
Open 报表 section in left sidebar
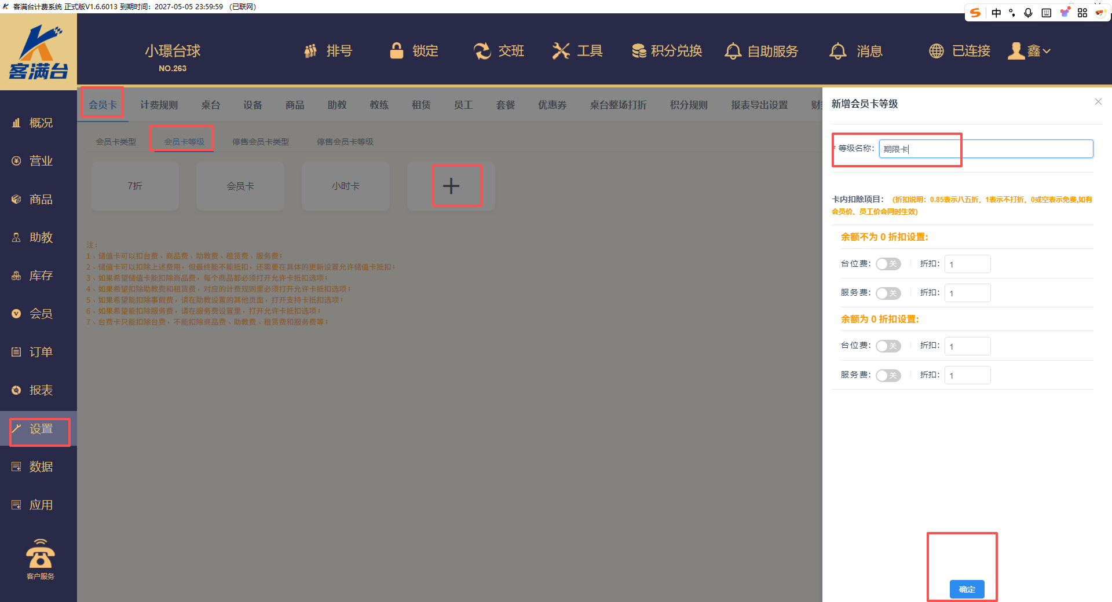pyautogui.click(x=40, y=390)
